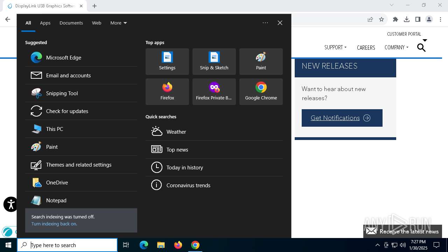The image size is (448, 252).
Task: Open Paint in the Suggested list
Action: pos(81,147)
